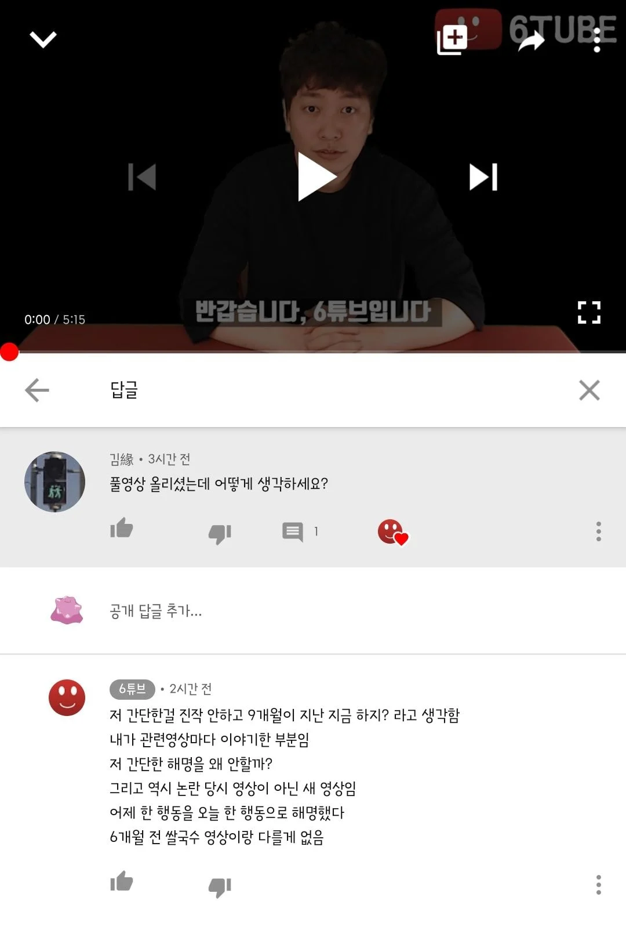Skip to the previous video
This screenshot has height=944, width=626.
pyautogui.click(x=142, y=177)
